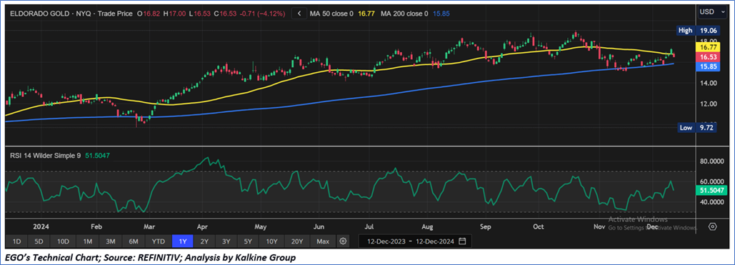Open RSI panel settings icon
Image resolution: width=735 pixels, height=265 pixels.
tap(713, 226)
